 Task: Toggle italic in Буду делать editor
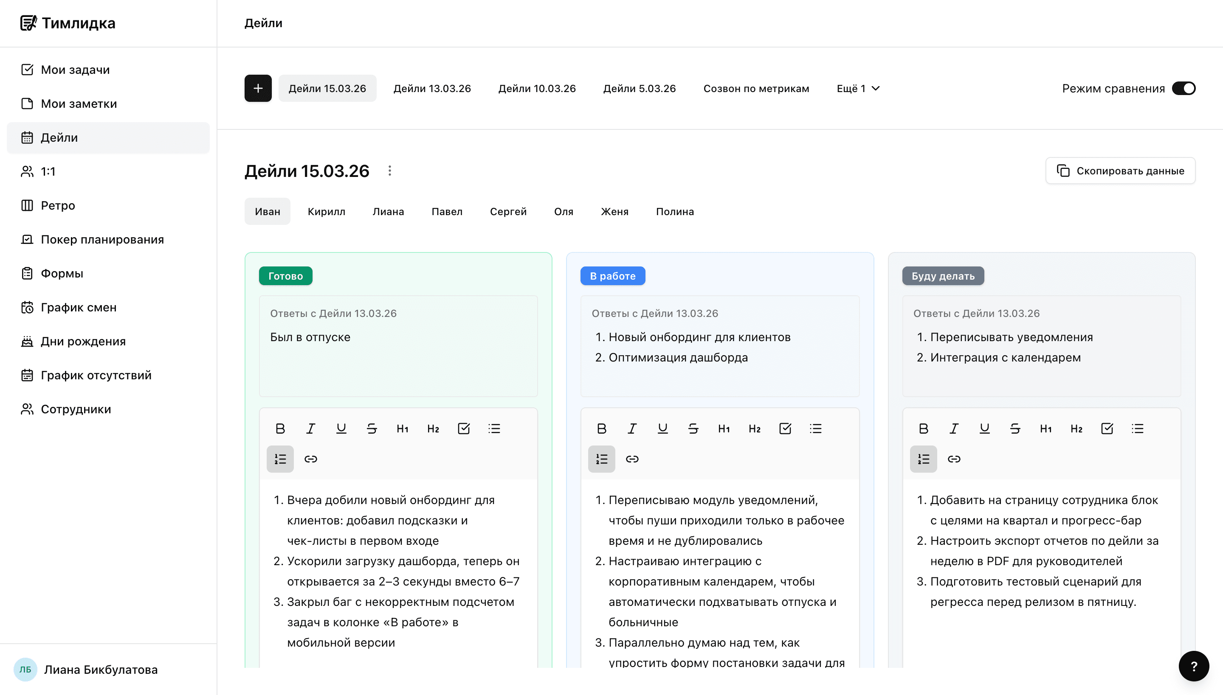pos(954,429)
